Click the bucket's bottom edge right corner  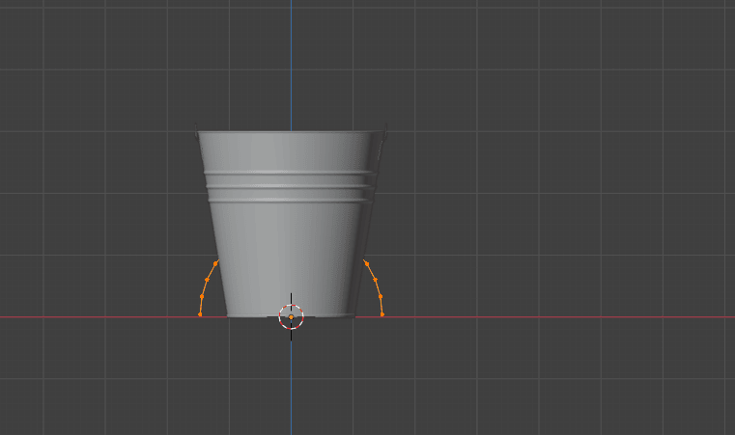point(353,315)
